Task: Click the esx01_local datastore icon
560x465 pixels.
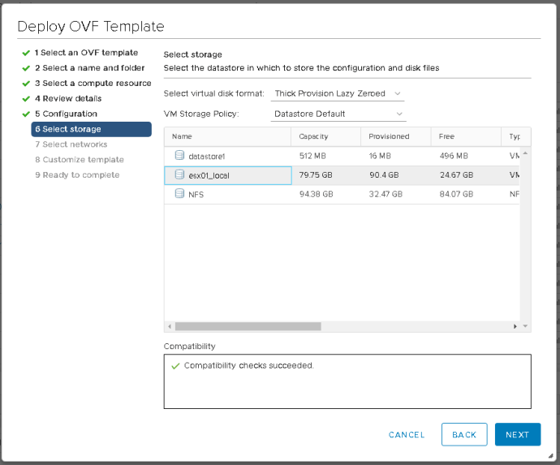Action: [x=179, y=175]
